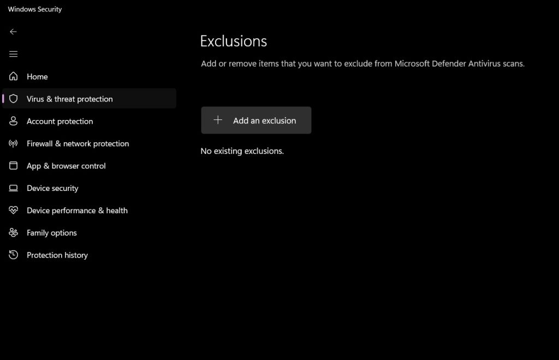Select the Device security laptop icon

(13, 188)
